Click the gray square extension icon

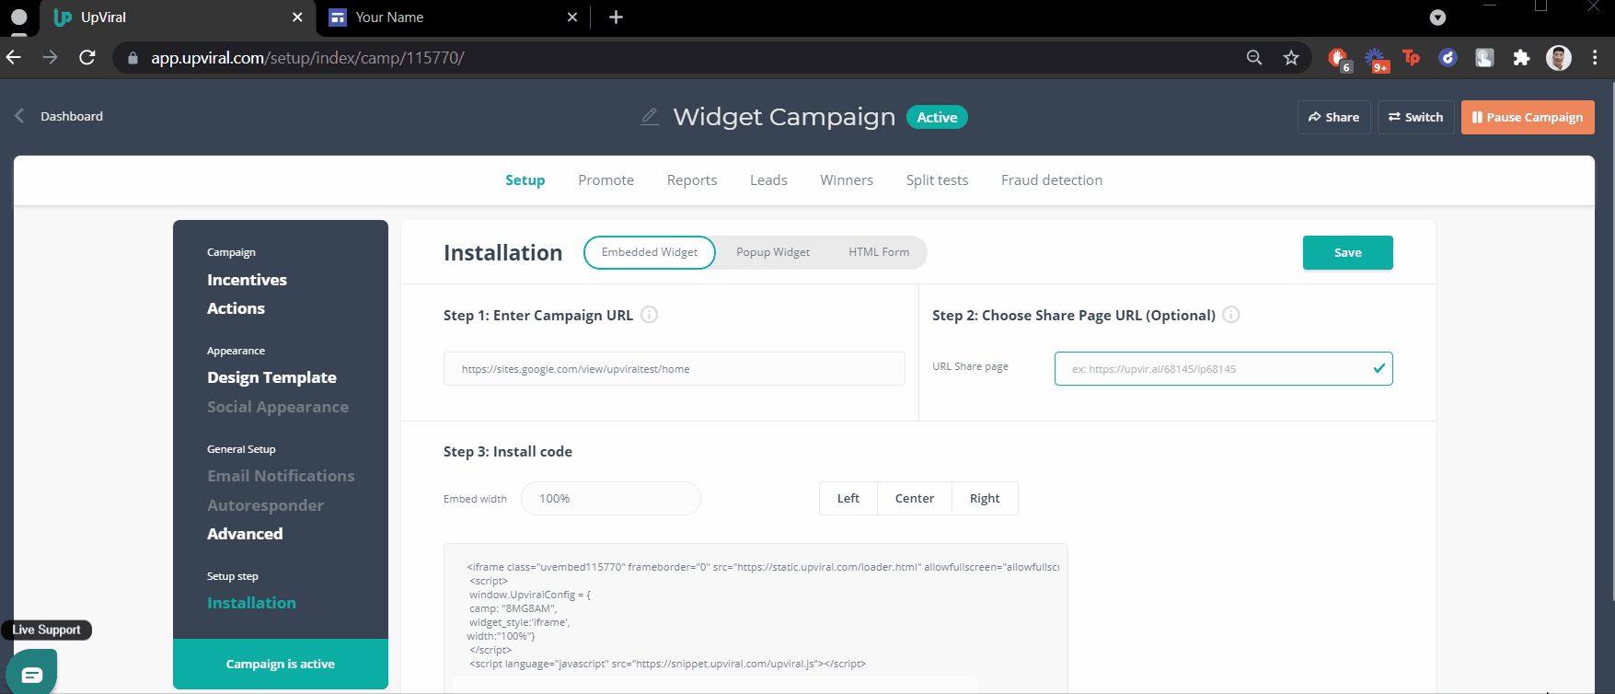click(1484, 58)
